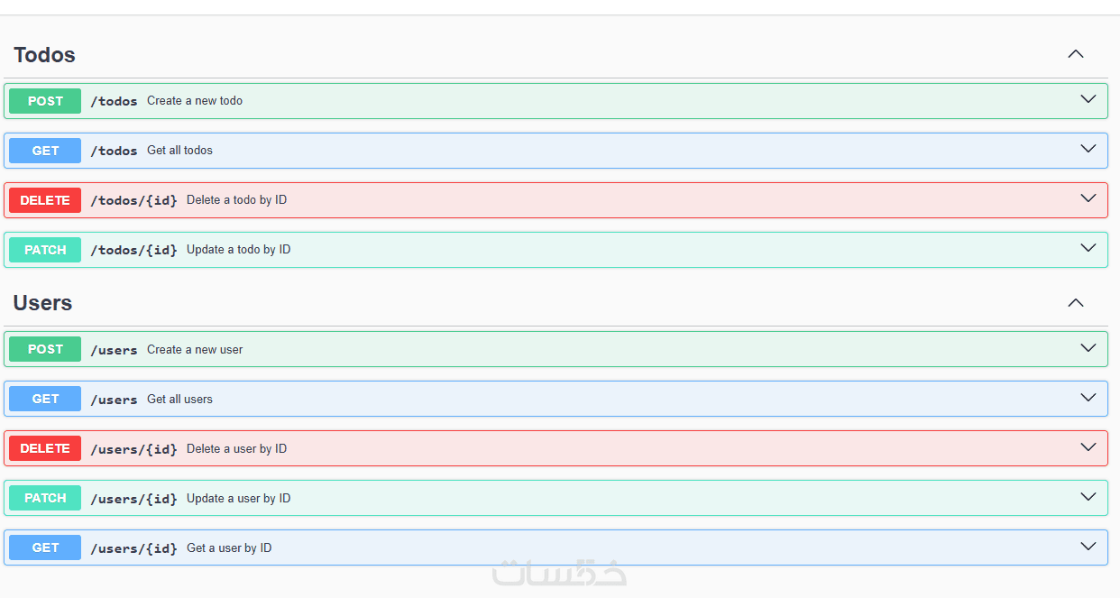Click the /todos path in the POST row

(114, 101)
